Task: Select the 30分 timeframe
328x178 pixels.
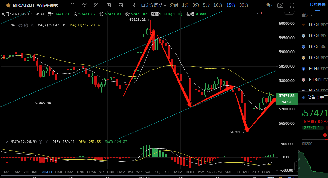Action: click(244, 5)
